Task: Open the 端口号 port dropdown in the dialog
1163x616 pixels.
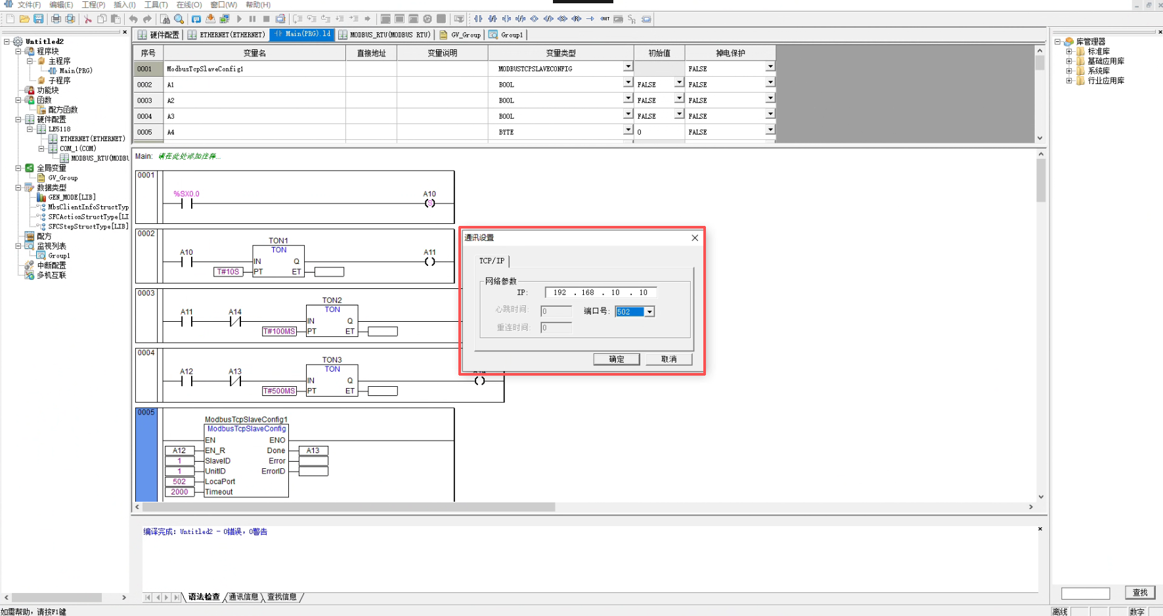Action: click(x=649, y=312)
